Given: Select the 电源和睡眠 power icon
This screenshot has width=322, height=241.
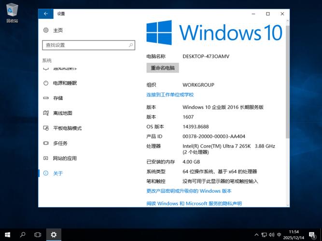Looking at the screenshot, I should (46, 83).
